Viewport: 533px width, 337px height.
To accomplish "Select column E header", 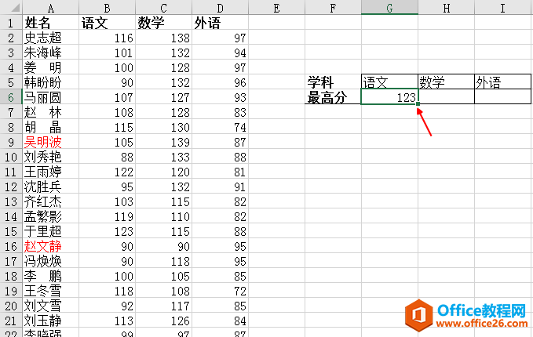I will 276,7.
